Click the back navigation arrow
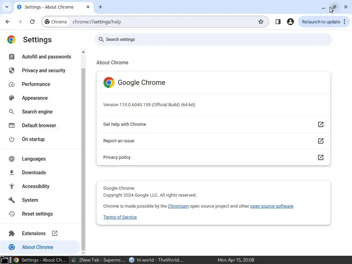The height and width of the screenshot is (264, 352). pos(8,22)
